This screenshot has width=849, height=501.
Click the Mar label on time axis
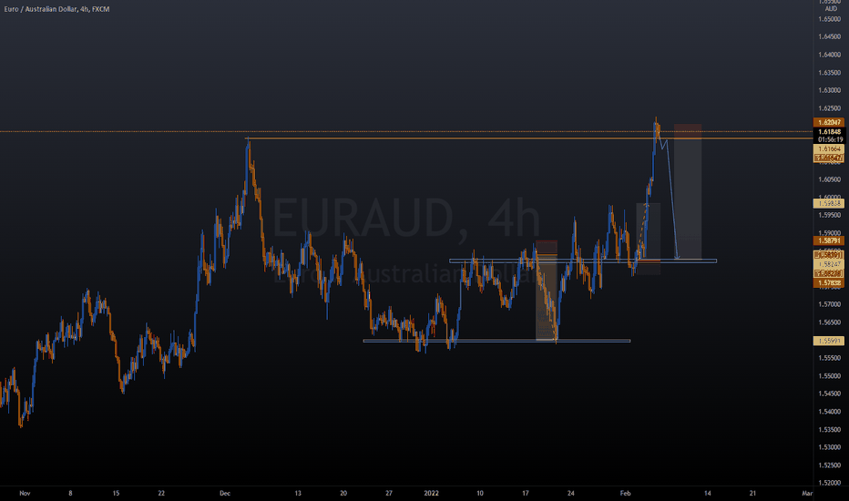[x=807, y=494]
